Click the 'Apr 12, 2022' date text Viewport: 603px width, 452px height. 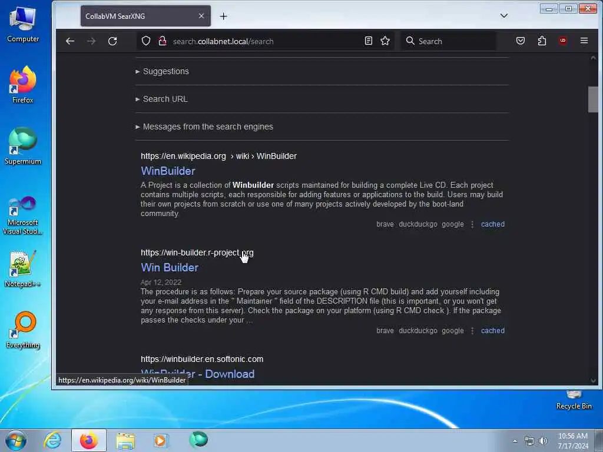click(x=161, y=282)
